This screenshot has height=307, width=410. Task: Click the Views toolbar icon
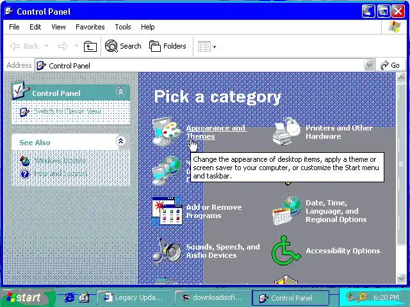[x=204, y=47]
